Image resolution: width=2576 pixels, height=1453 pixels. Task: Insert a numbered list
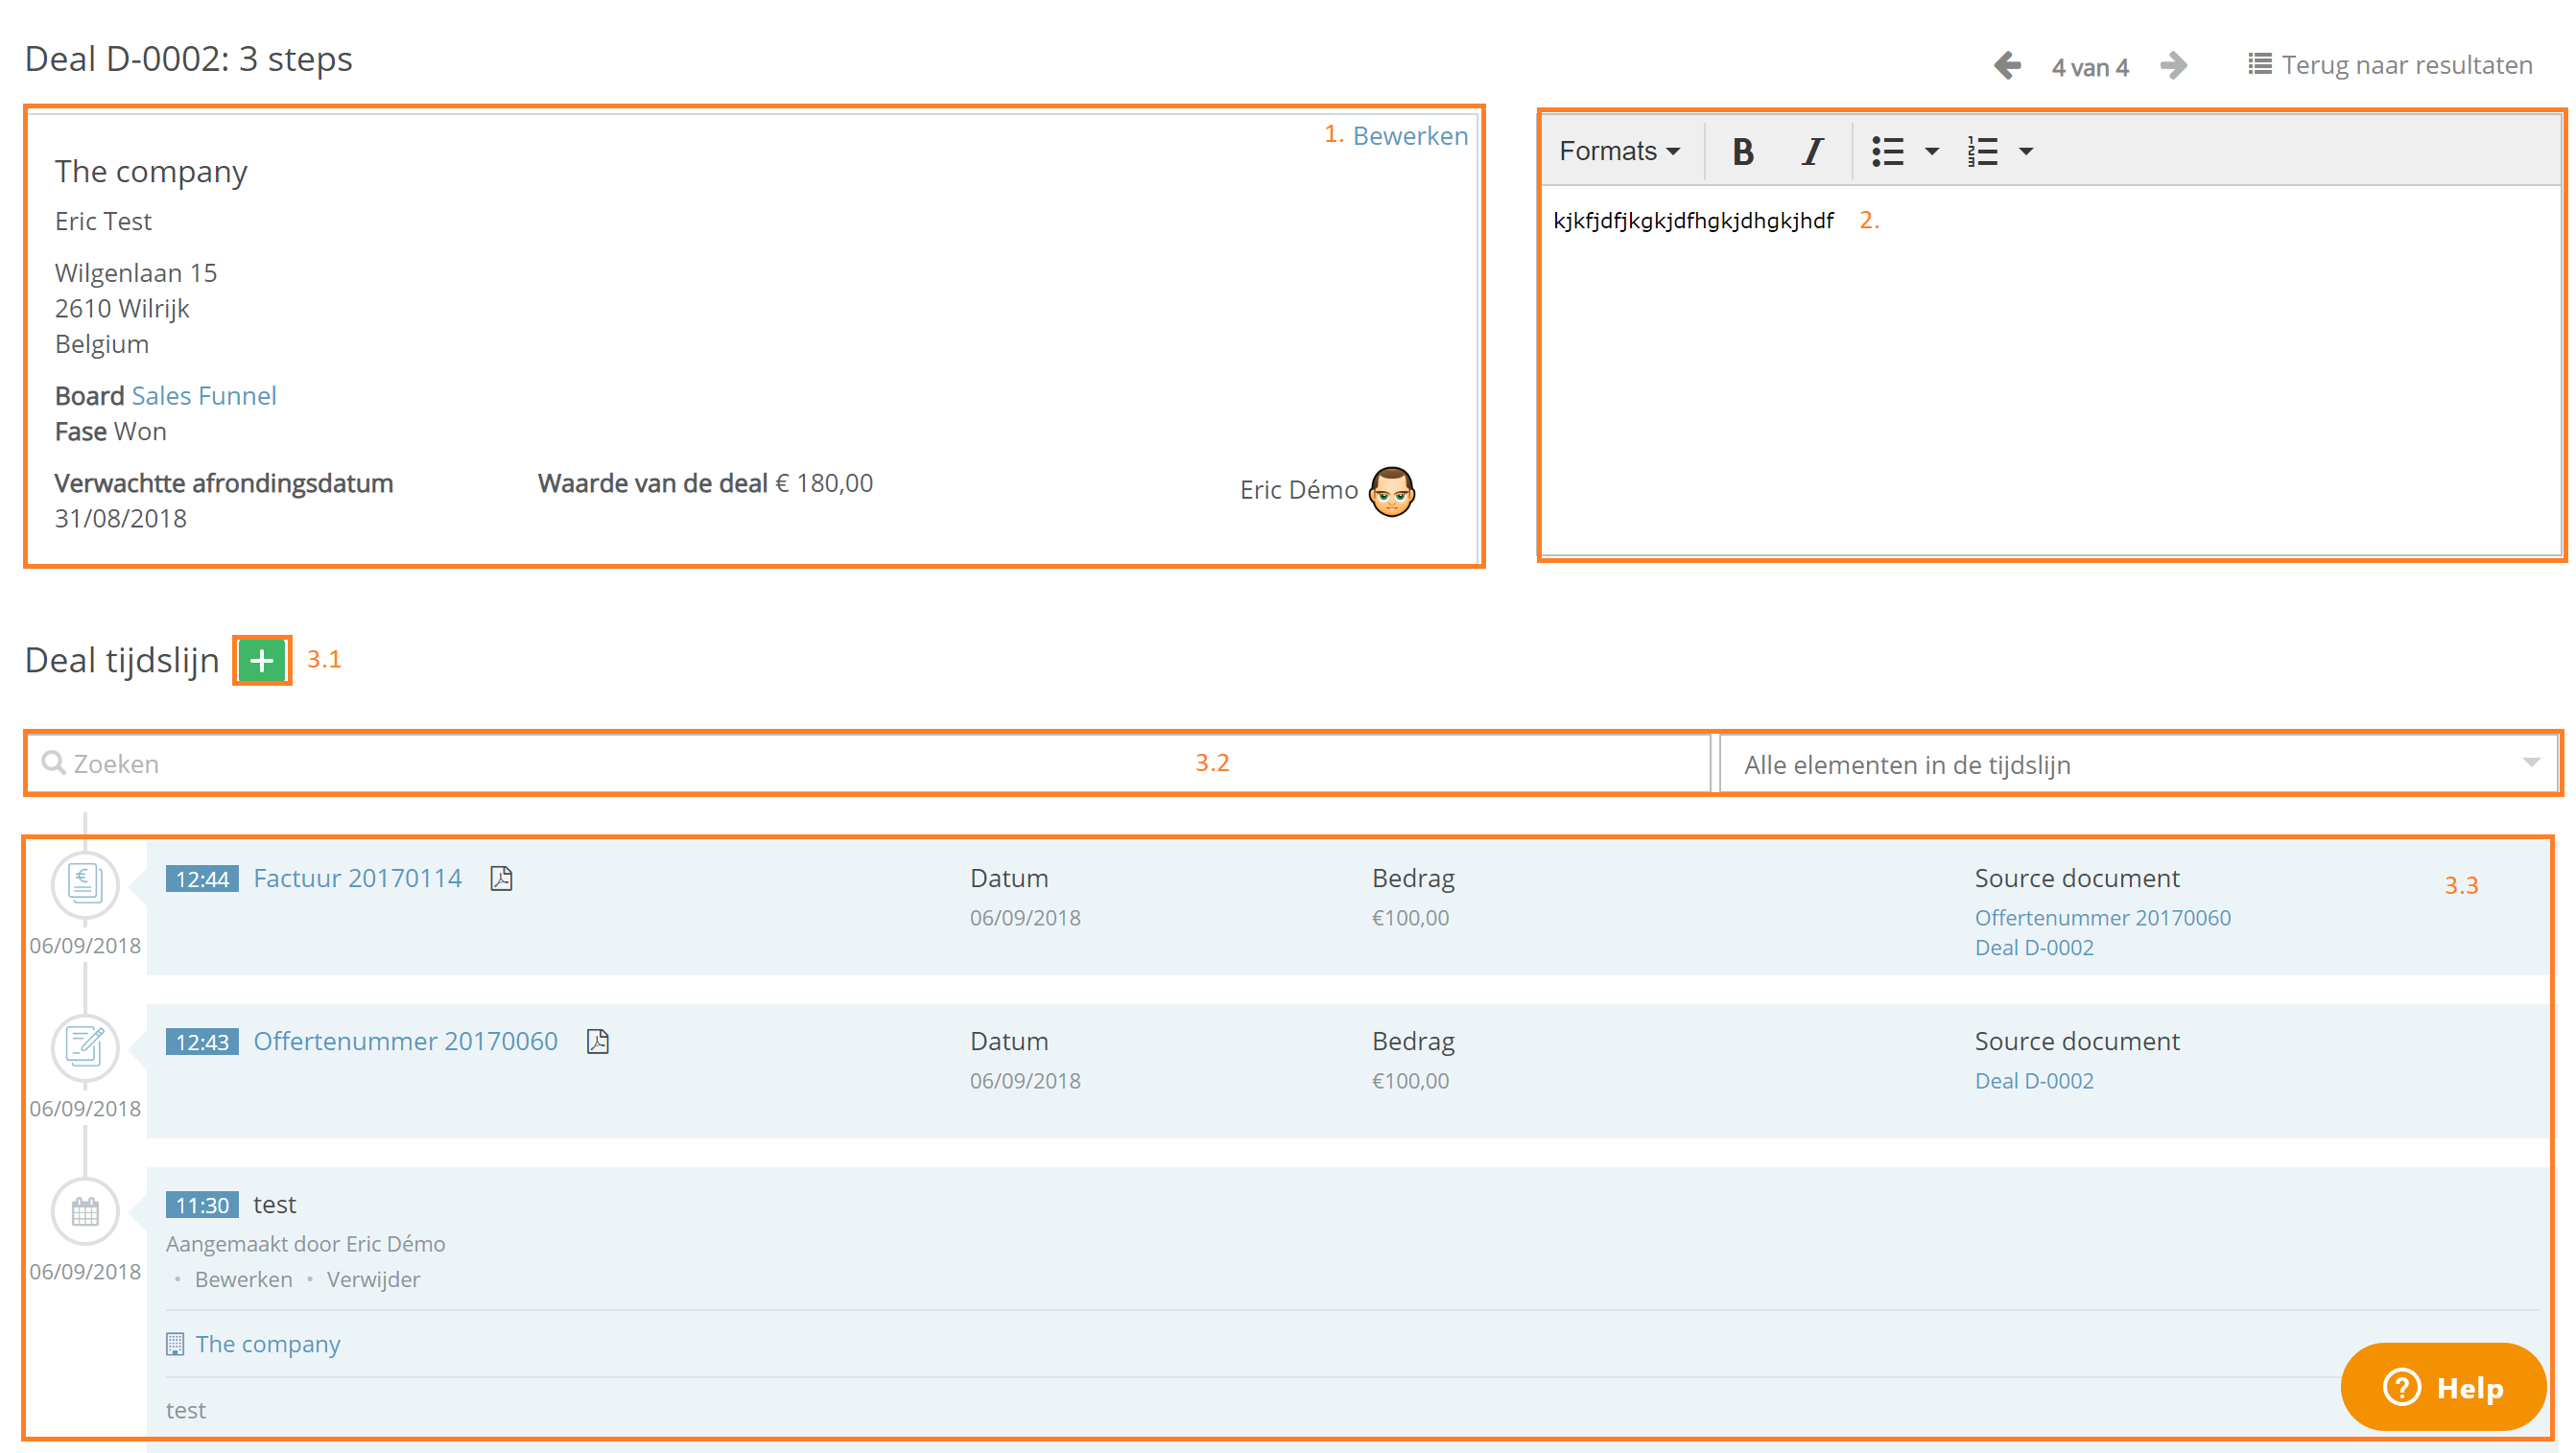pos(1982,151)
